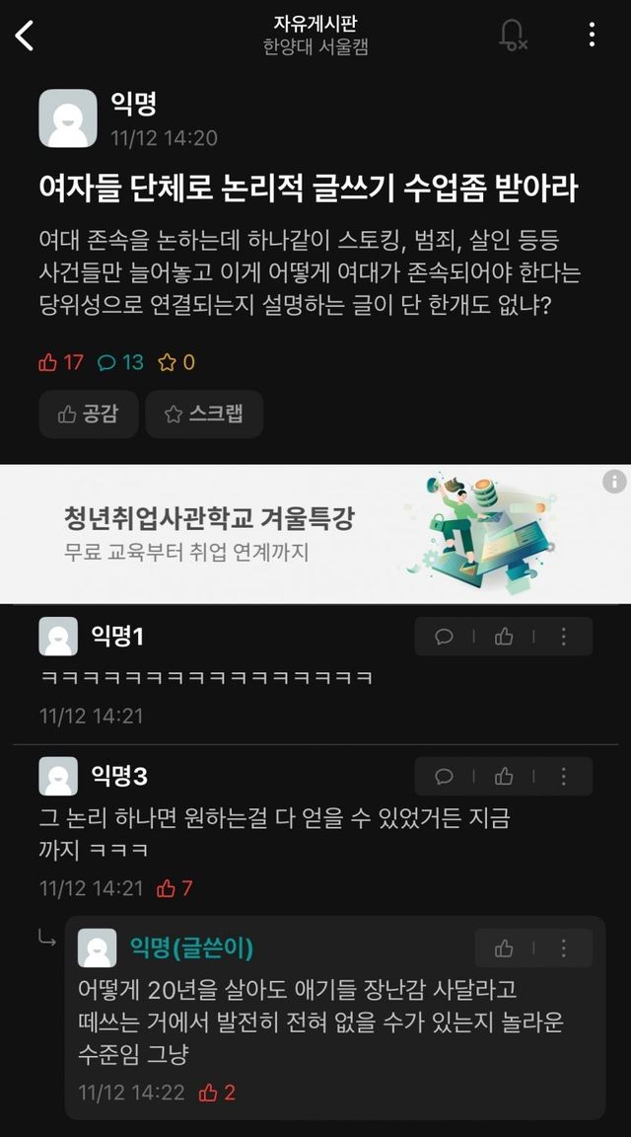Go back using the top-left arrow
631x1137 pixels.
point(25,36)
